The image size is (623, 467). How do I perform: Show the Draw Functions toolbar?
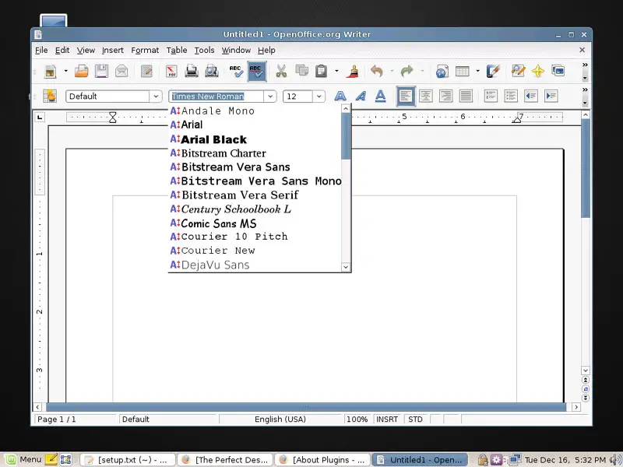click(493, 72)
